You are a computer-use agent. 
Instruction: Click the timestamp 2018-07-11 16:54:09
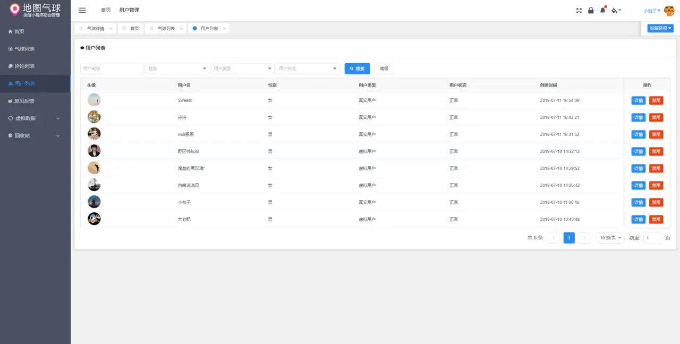point(559,100)
